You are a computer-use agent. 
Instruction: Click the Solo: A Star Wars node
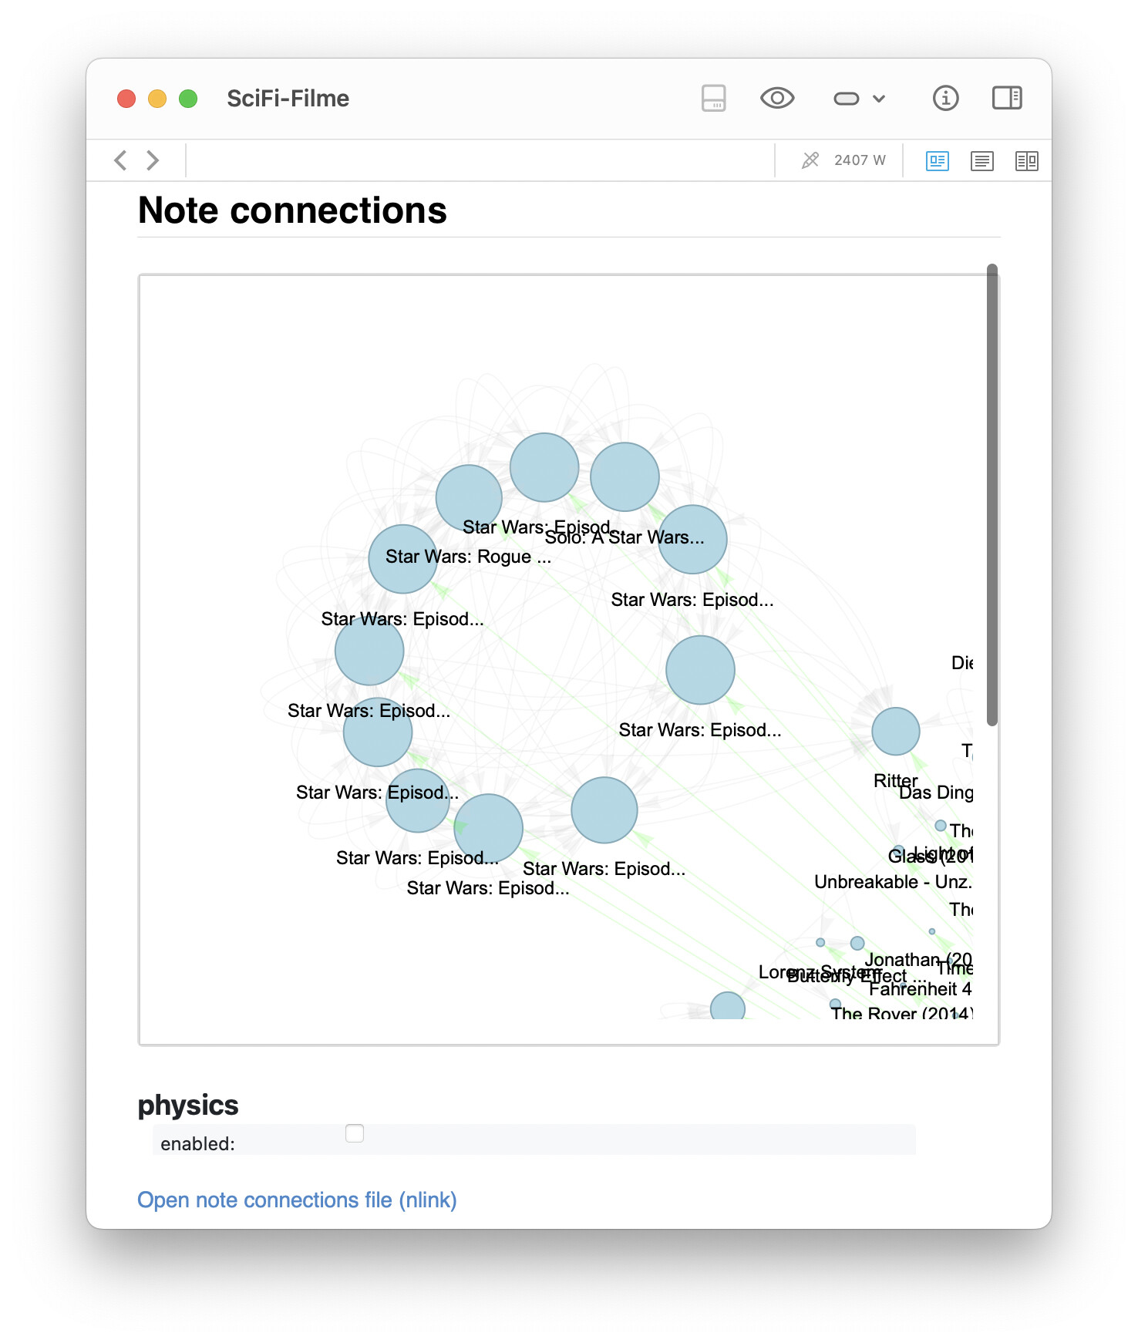[625, 476]
